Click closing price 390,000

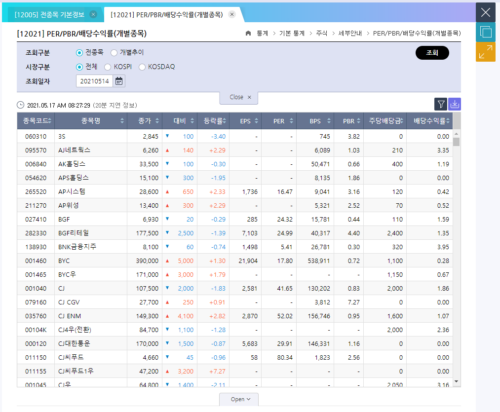click(147, 261)
